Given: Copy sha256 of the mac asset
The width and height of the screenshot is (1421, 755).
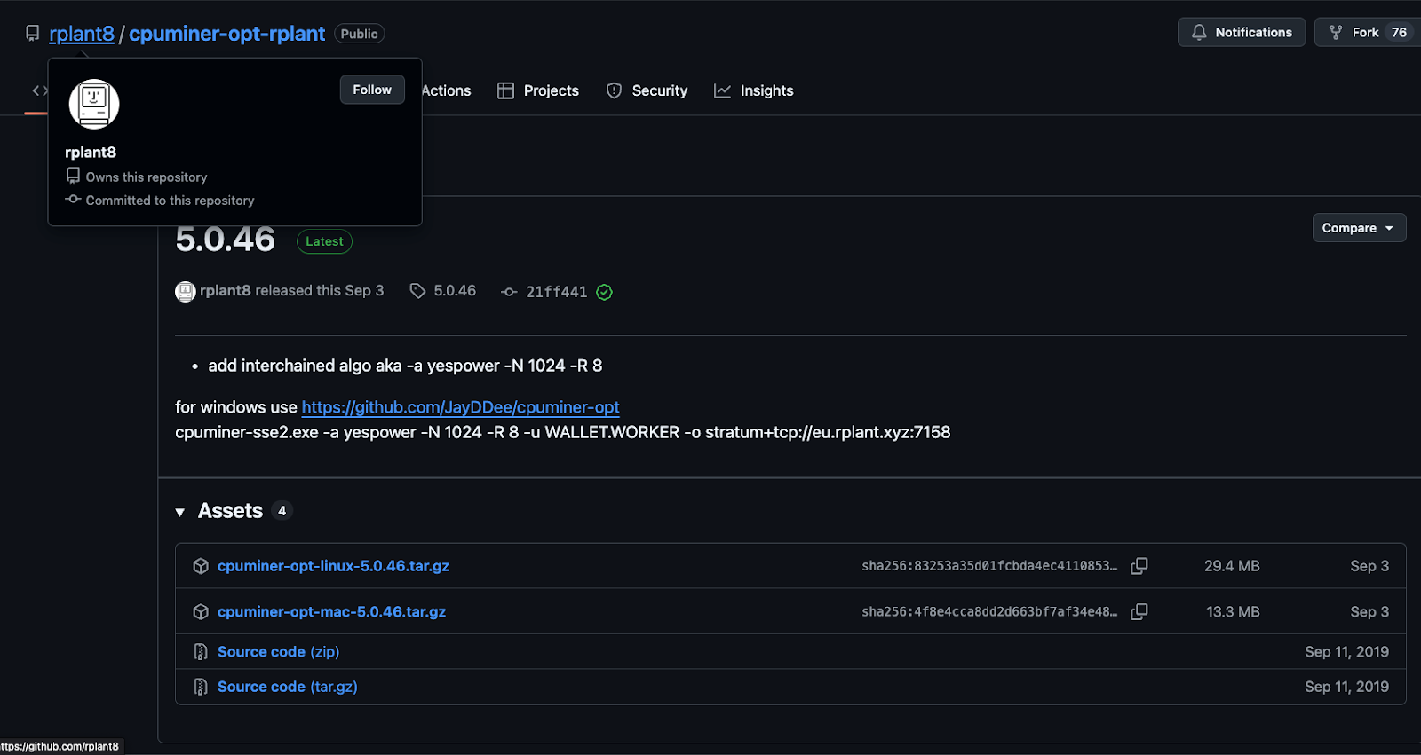Looking at the screenshot, I should coord(1139,612).
